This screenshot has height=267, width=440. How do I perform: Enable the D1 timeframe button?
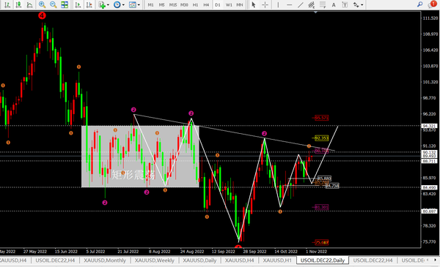coord(218,5)
